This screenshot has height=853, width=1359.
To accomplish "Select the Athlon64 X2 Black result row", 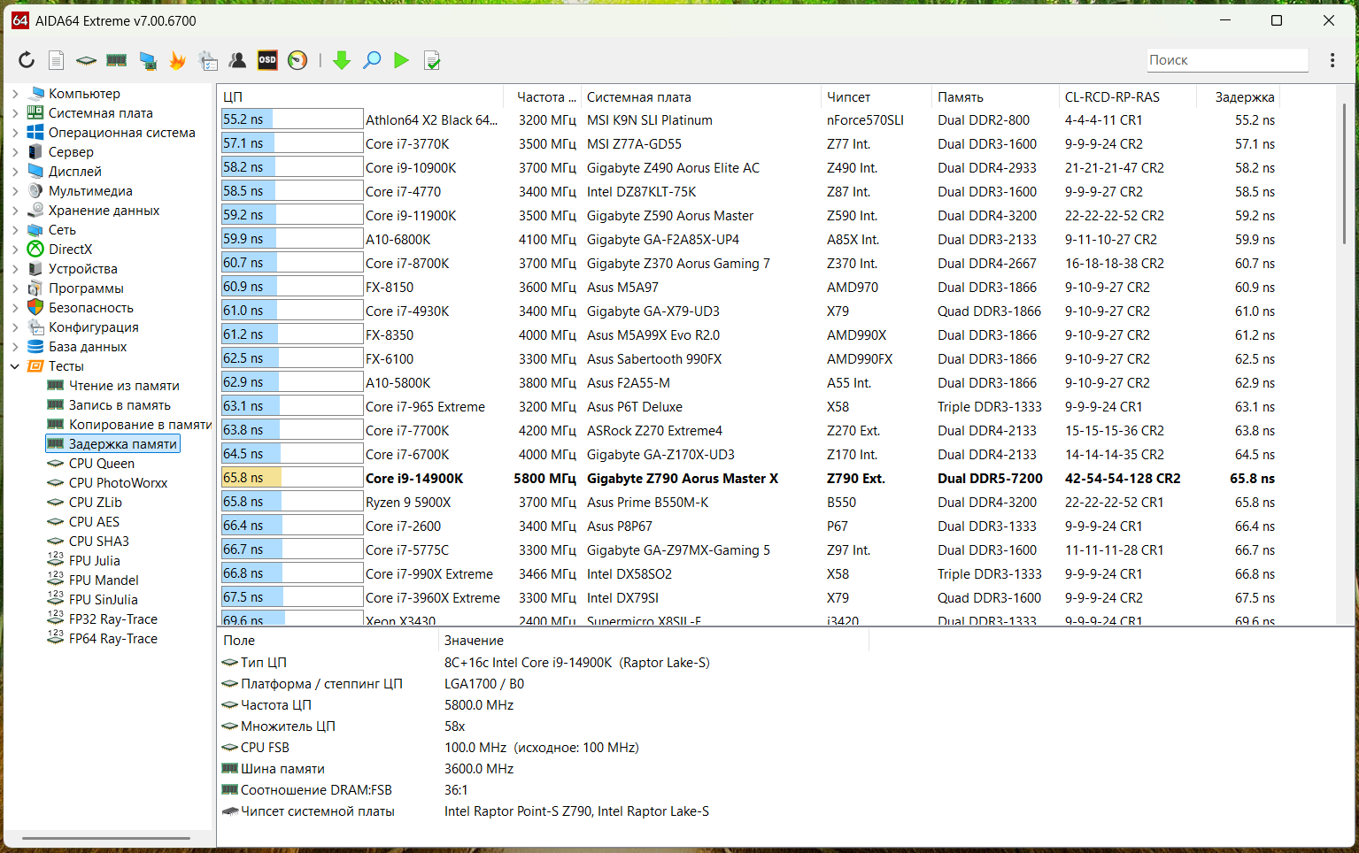I will (750, 120).
